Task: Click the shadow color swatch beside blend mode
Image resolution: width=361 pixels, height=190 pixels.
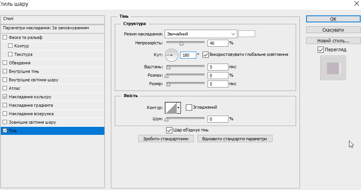Action: [247, 34]
